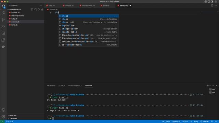The width and height of the screenshot is (219, 123).
Task: Change UTF-8 encoding in status bar
Action: (185, 122)
